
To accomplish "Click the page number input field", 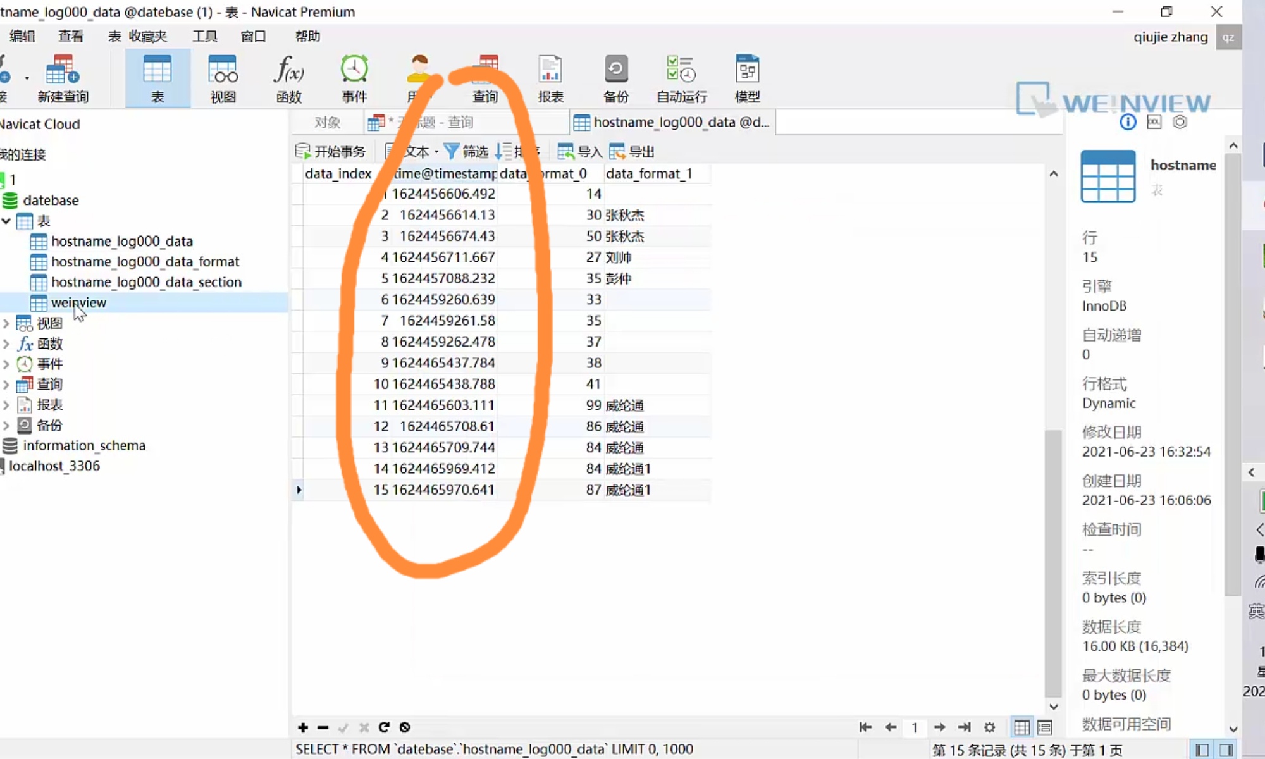I will coord(915,727).
